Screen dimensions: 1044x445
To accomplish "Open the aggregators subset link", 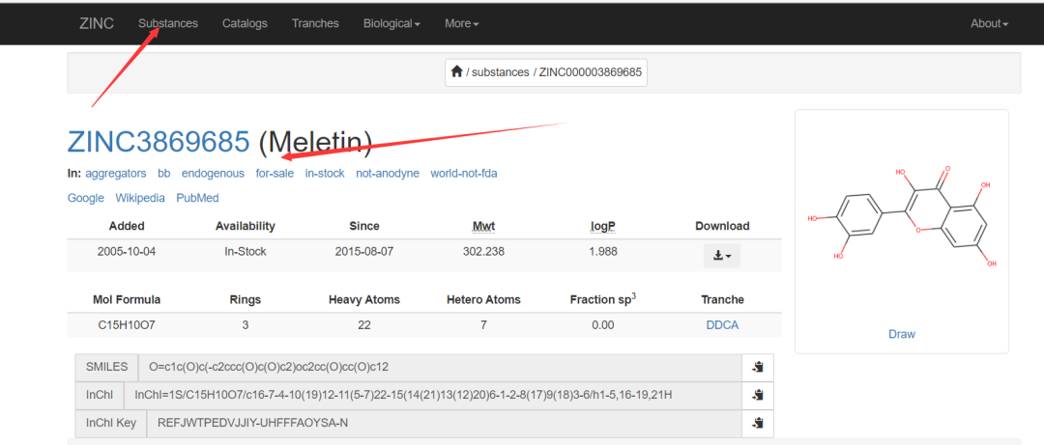I will (116, 174).
